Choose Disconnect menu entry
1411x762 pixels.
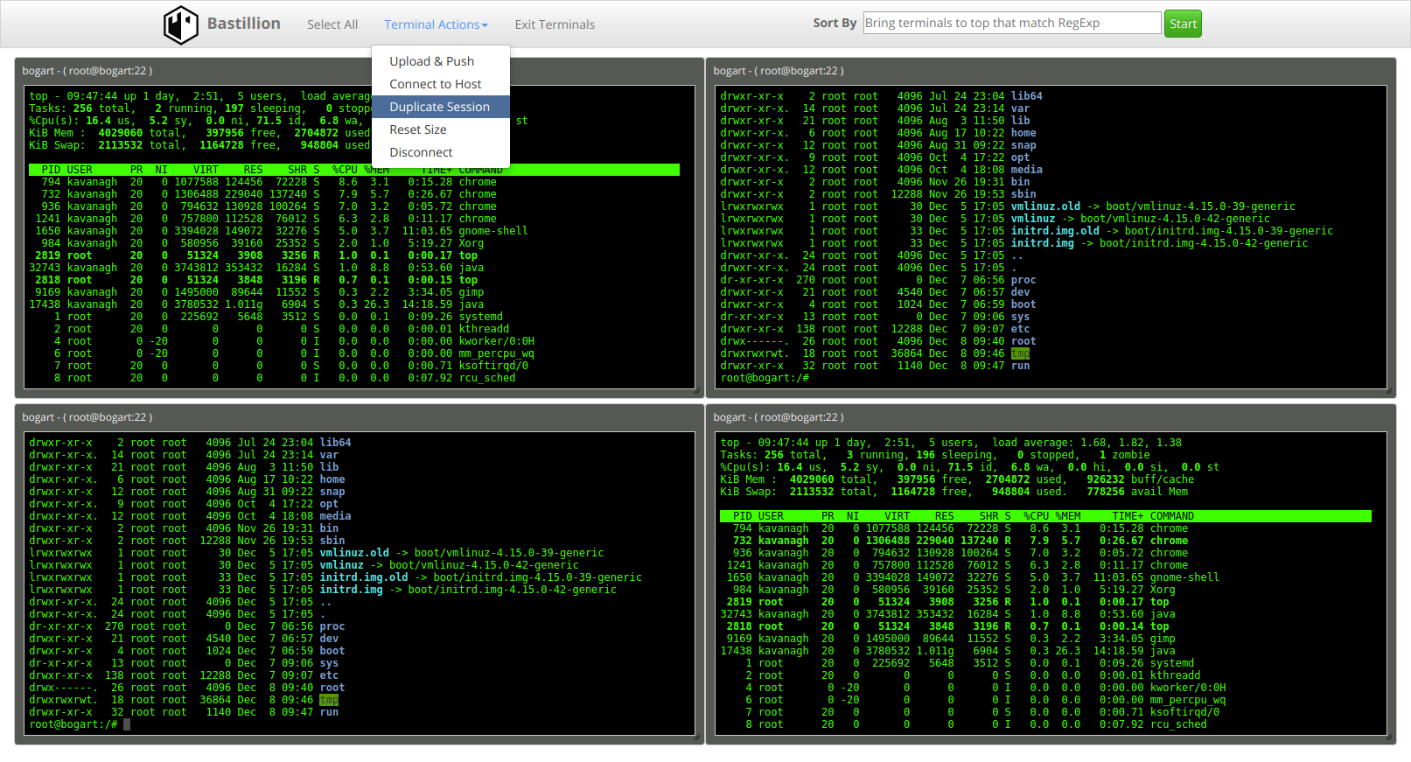click(x=441, y=152)
